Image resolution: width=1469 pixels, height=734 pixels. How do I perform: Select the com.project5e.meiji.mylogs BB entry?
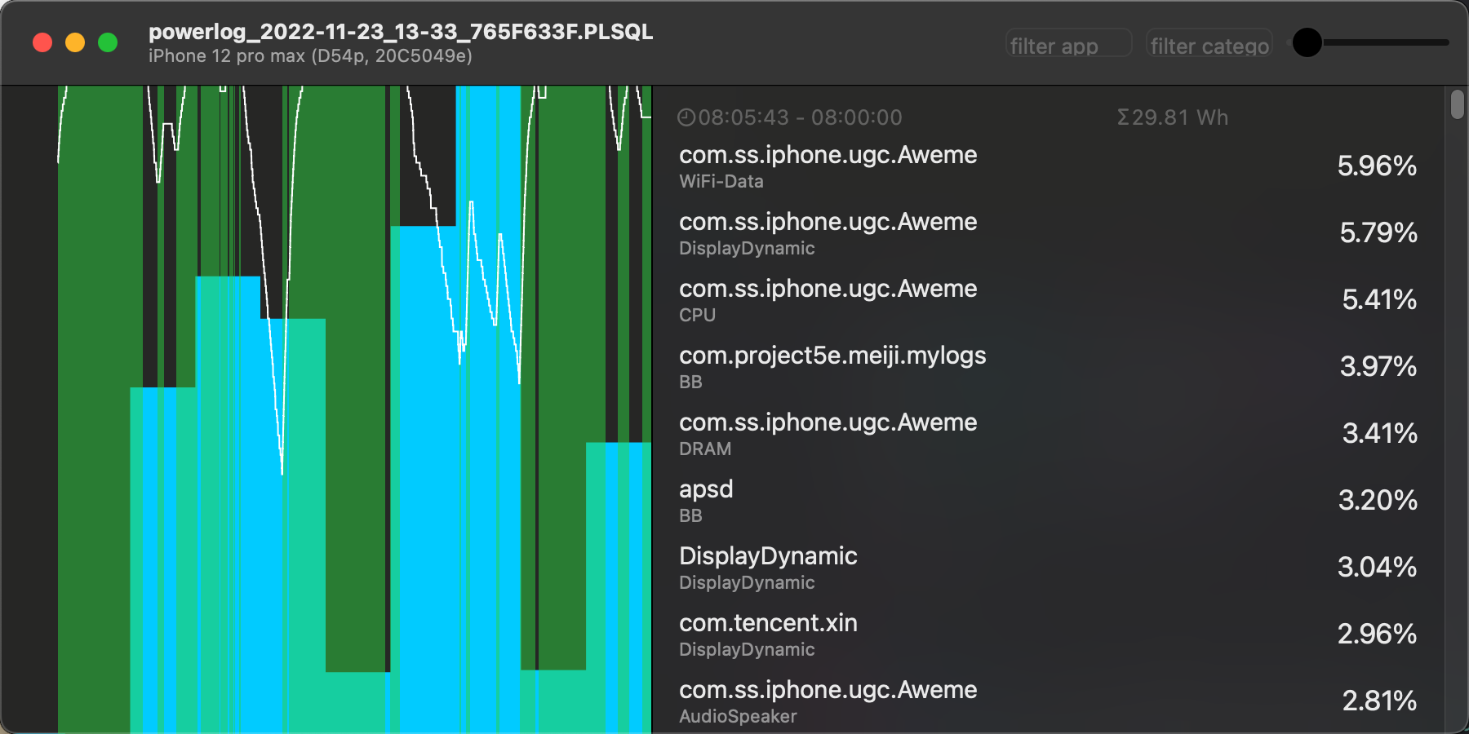(x=1047, y=367)
